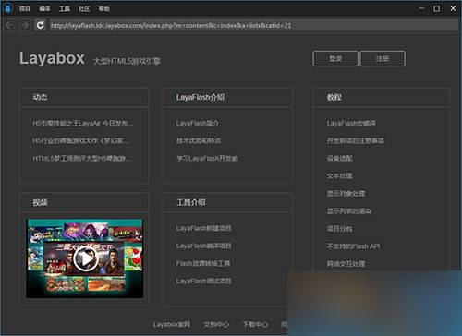462x336 pixels.
Task: Open the 学习LayaFlash开发前 link
Action: [207, 159]
